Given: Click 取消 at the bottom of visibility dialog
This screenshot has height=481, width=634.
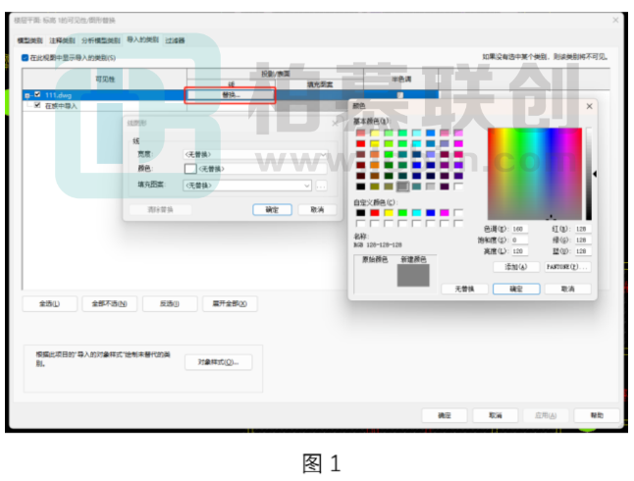Looking at the screenshot, I should 495,415.
